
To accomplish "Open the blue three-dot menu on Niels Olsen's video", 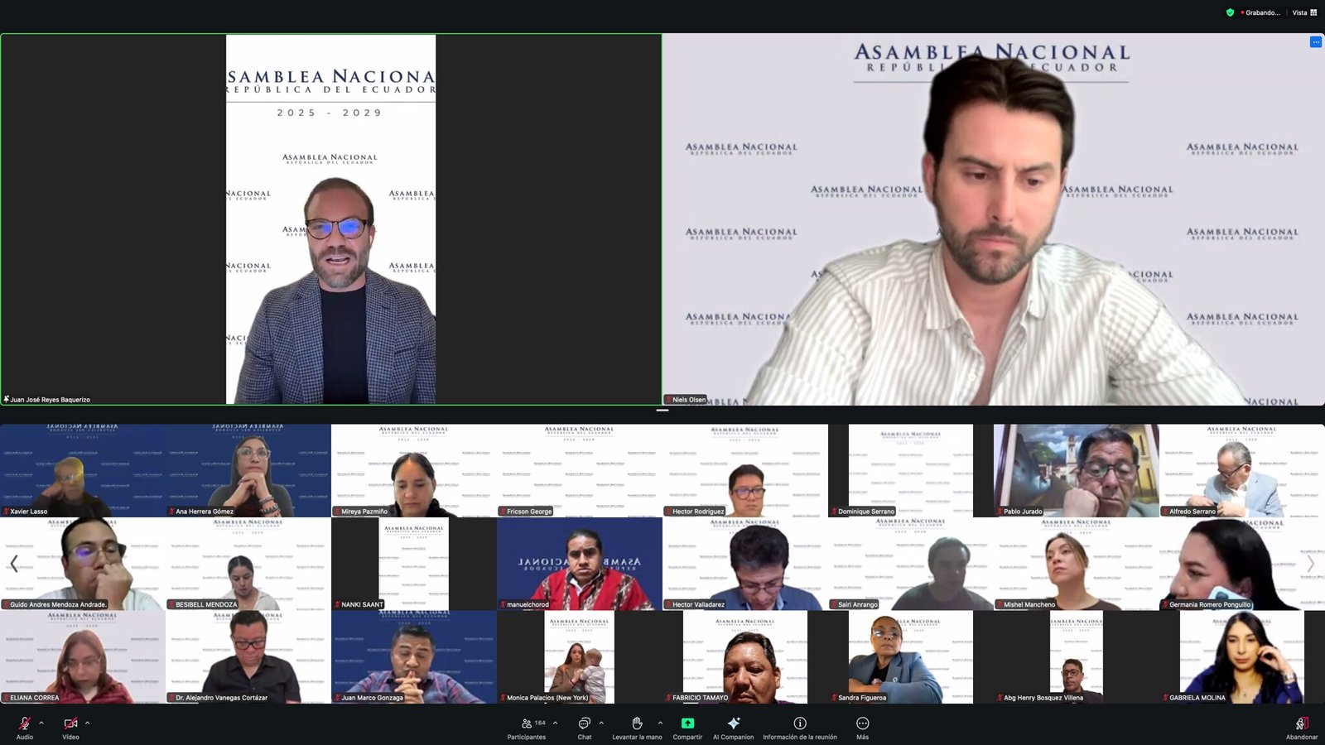I will 1315,42.
